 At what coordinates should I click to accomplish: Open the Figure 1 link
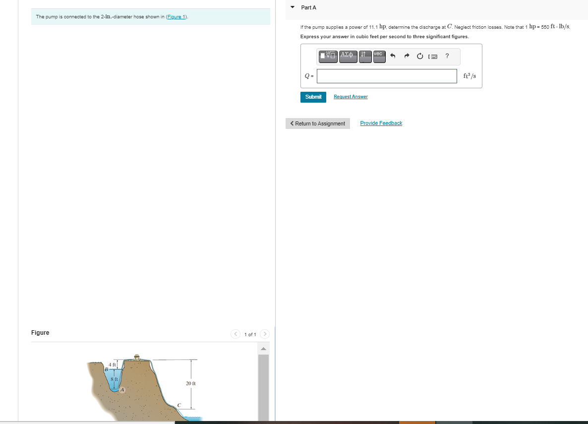coord(176,17)
